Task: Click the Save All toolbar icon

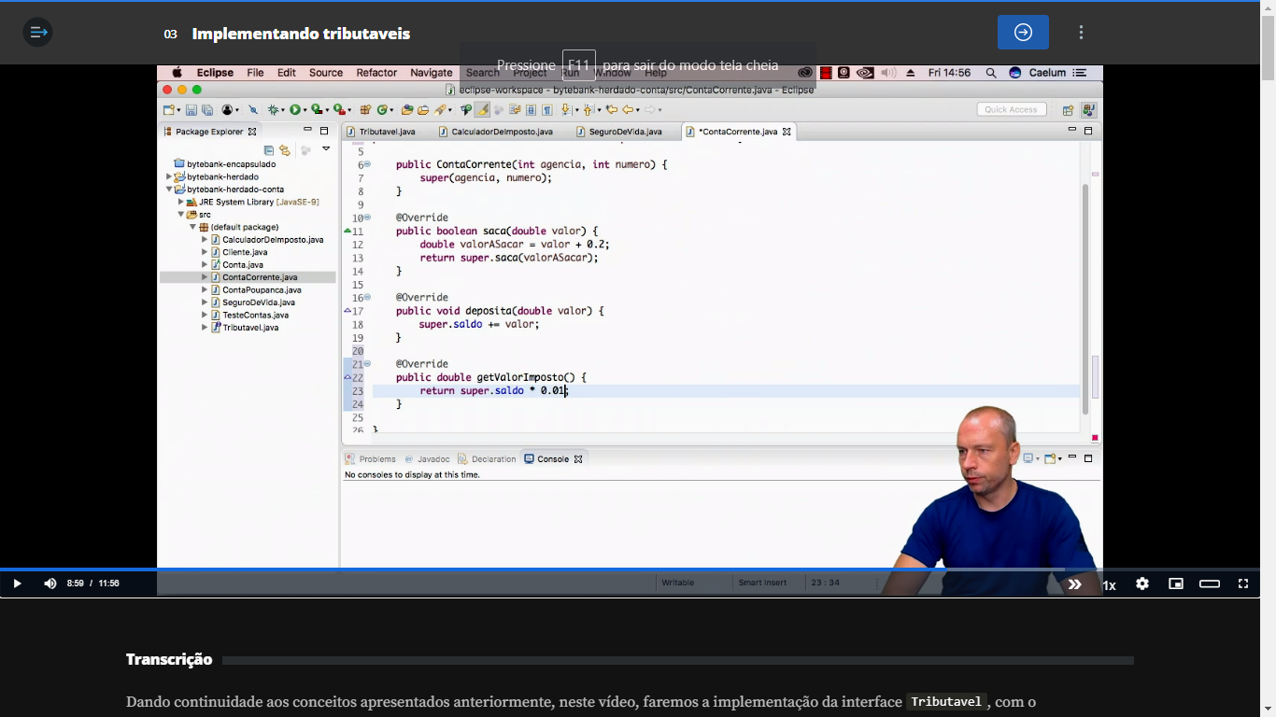Action: click(207, 110)
